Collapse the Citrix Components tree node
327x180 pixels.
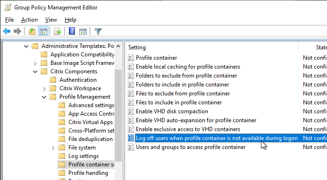coord(35,71)
